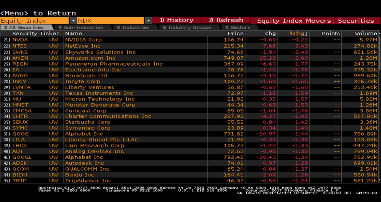Select the TXN ticker

pyautogui.click(x=18, y=93)
